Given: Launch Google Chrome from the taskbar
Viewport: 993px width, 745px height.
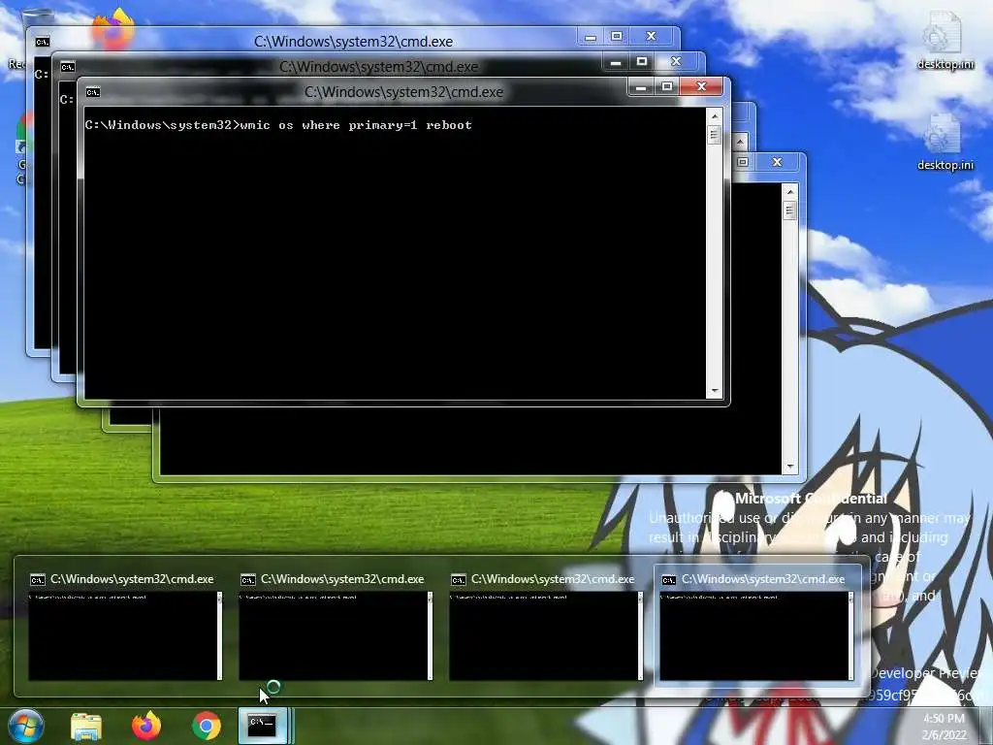Looking at the screenshot, I should pyautogui.click(x=206, y=726).
